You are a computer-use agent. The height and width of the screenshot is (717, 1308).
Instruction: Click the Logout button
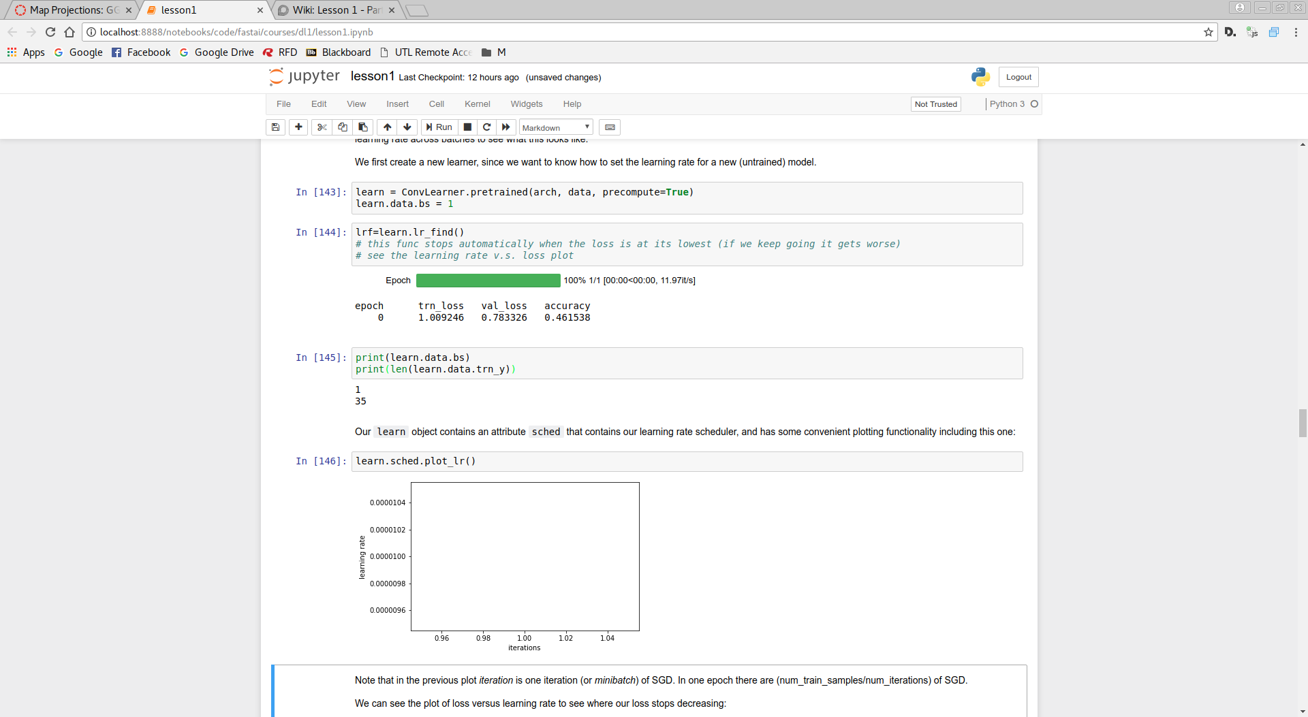(x=1018, y=77)
